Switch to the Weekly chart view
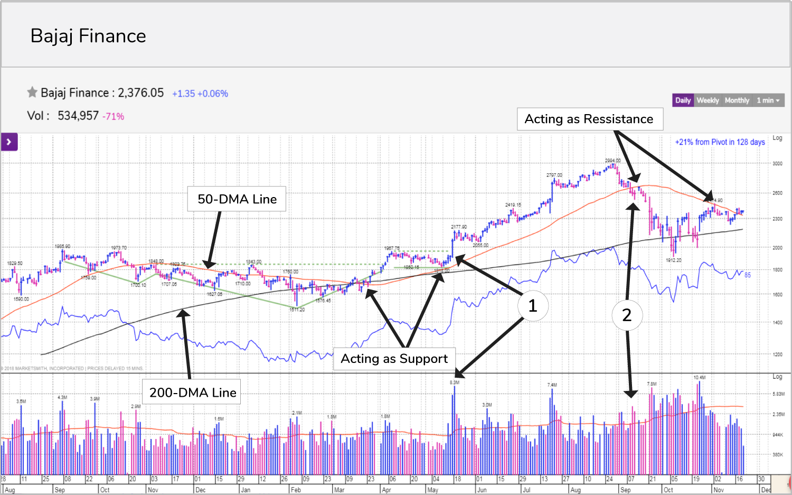 click(x=708, y=100)
